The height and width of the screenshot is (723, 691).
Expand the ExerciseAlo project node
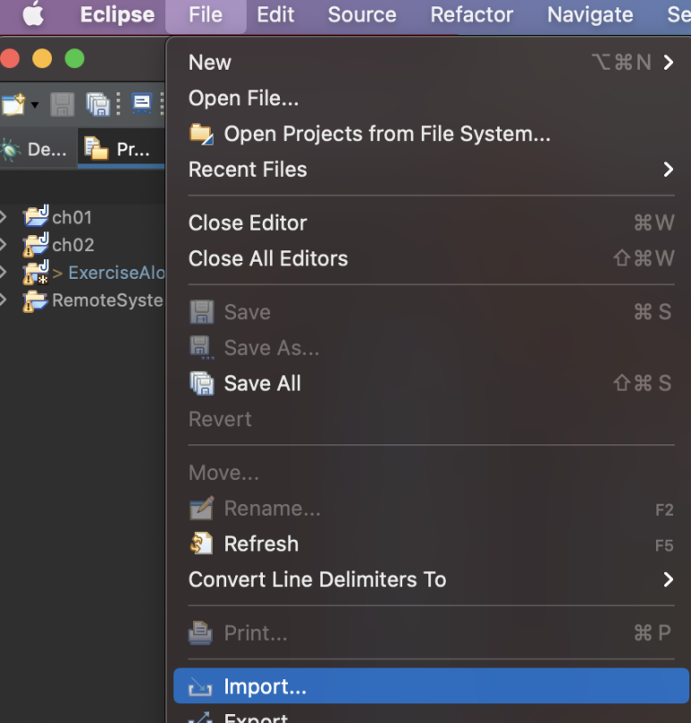tap(4, 272)
